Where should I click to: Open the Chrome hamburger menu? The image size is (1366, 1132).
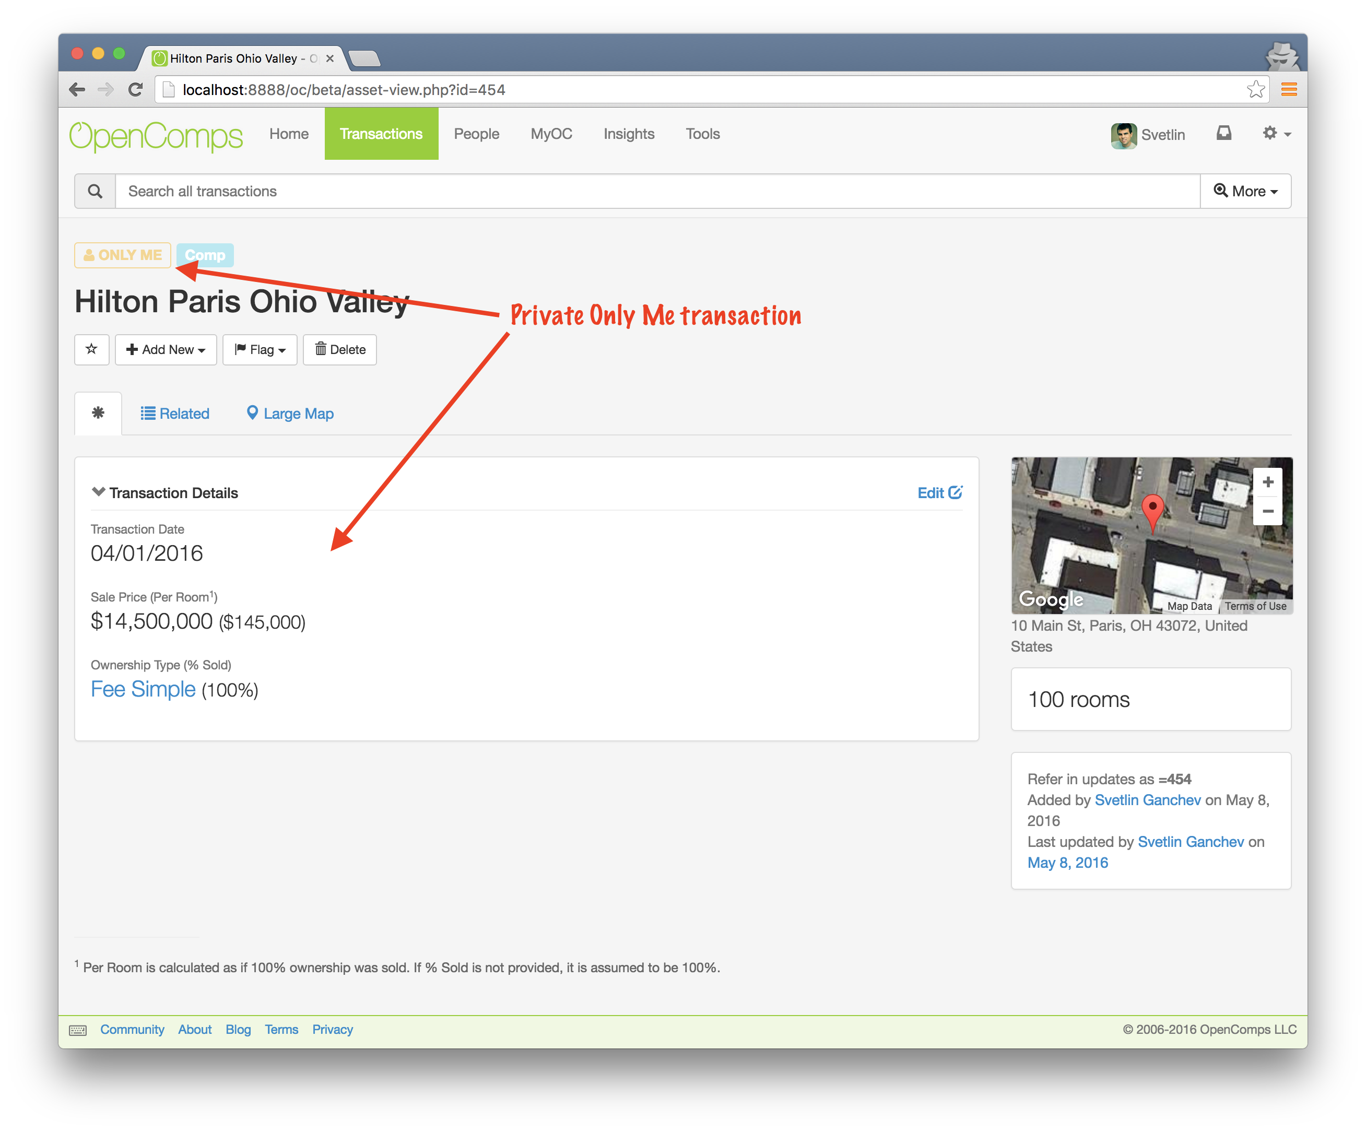click(1289, 89)
